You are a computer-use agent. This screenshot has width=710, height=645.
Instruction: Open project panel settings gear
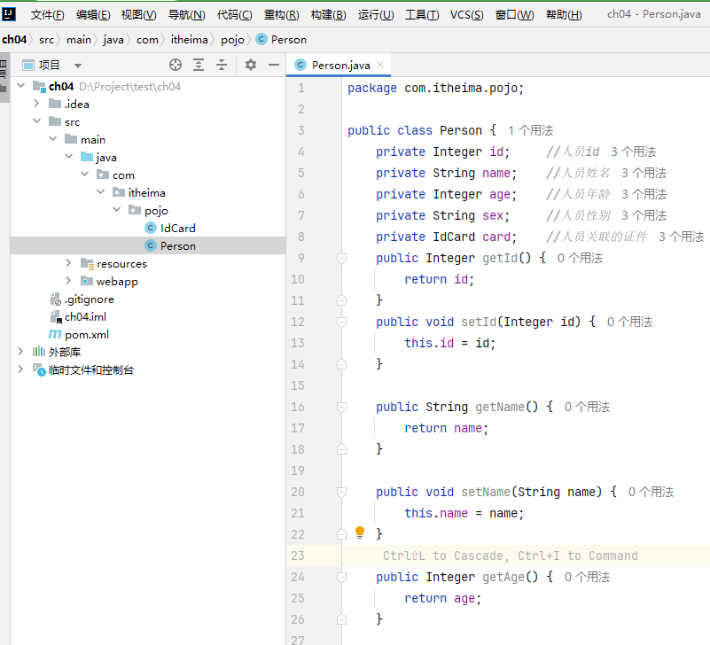pyautogui.click(x=251, y=65)
